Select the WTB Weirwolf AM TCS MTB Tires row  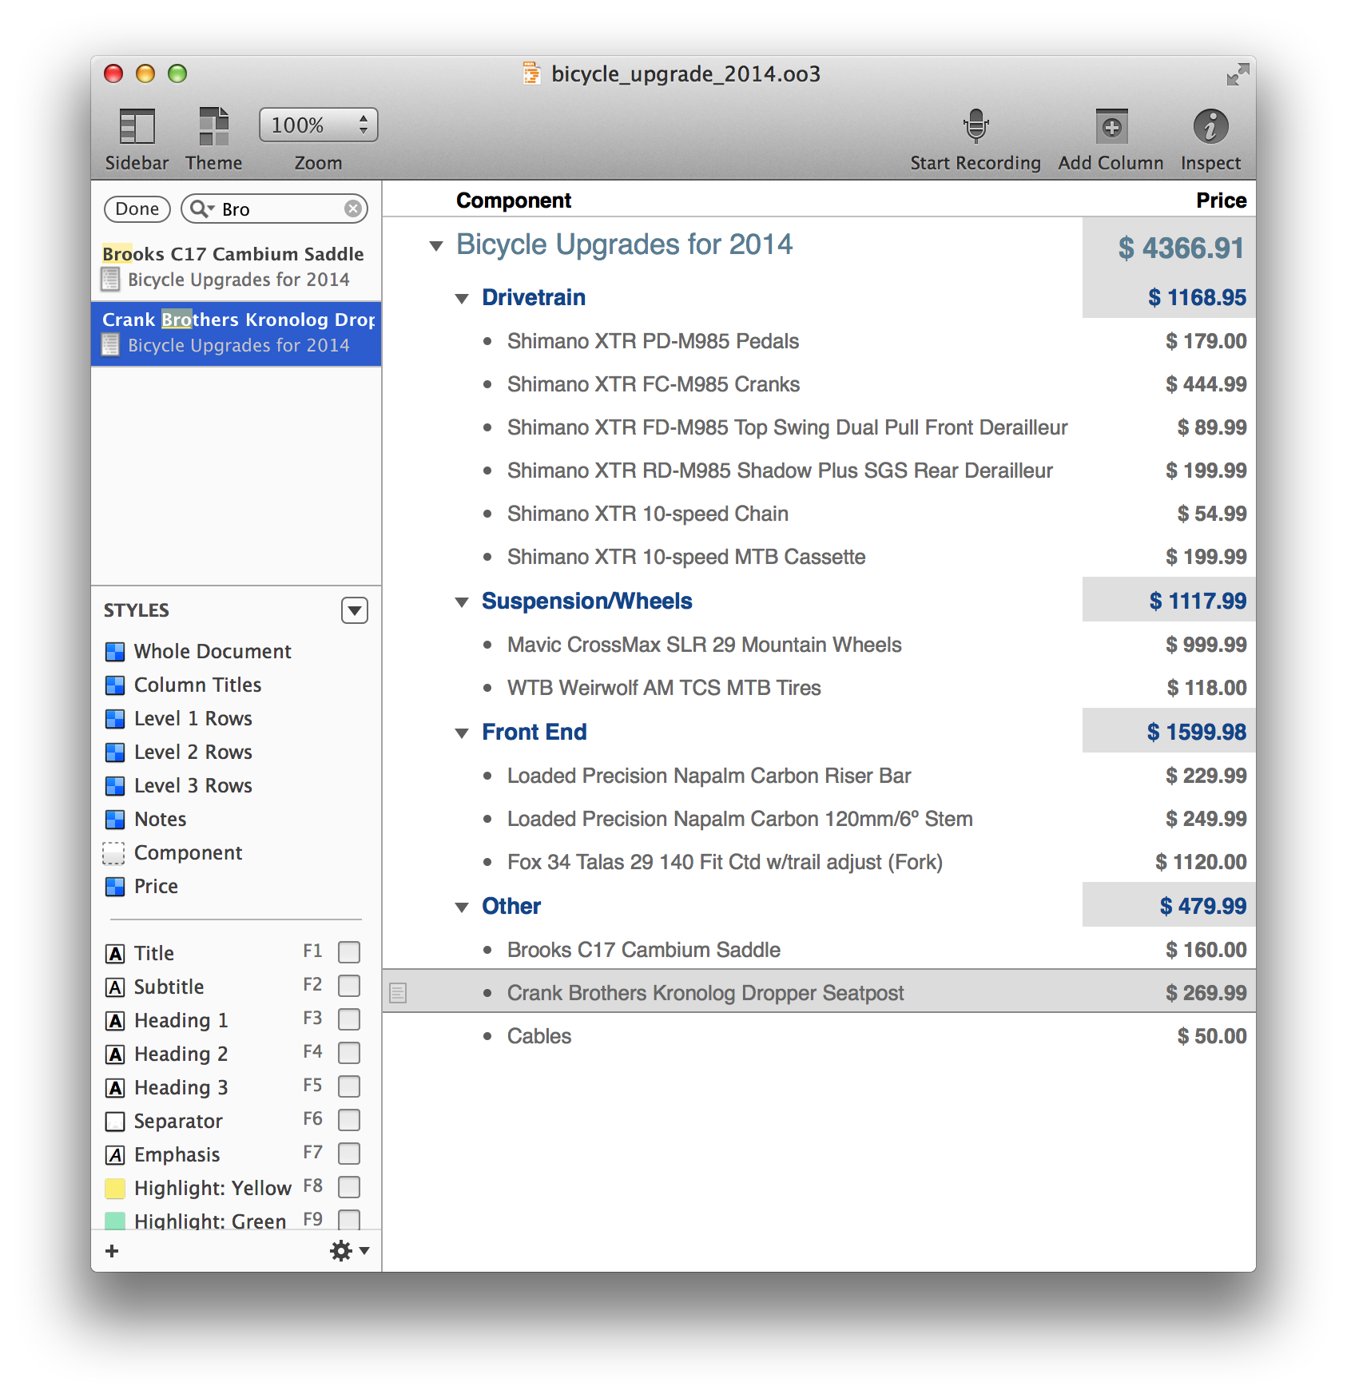(819, 688)
